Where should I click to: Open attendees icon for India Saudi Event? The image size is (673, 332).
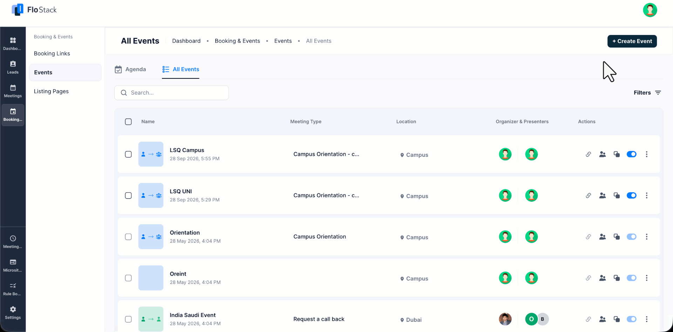tap(603, 319)
